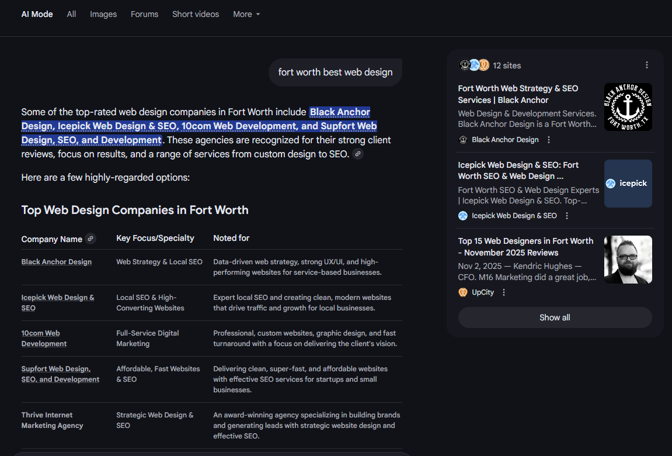Screen dimensions: 672x456
Task: Open the Short videos tab
Action: coord(196,14)
